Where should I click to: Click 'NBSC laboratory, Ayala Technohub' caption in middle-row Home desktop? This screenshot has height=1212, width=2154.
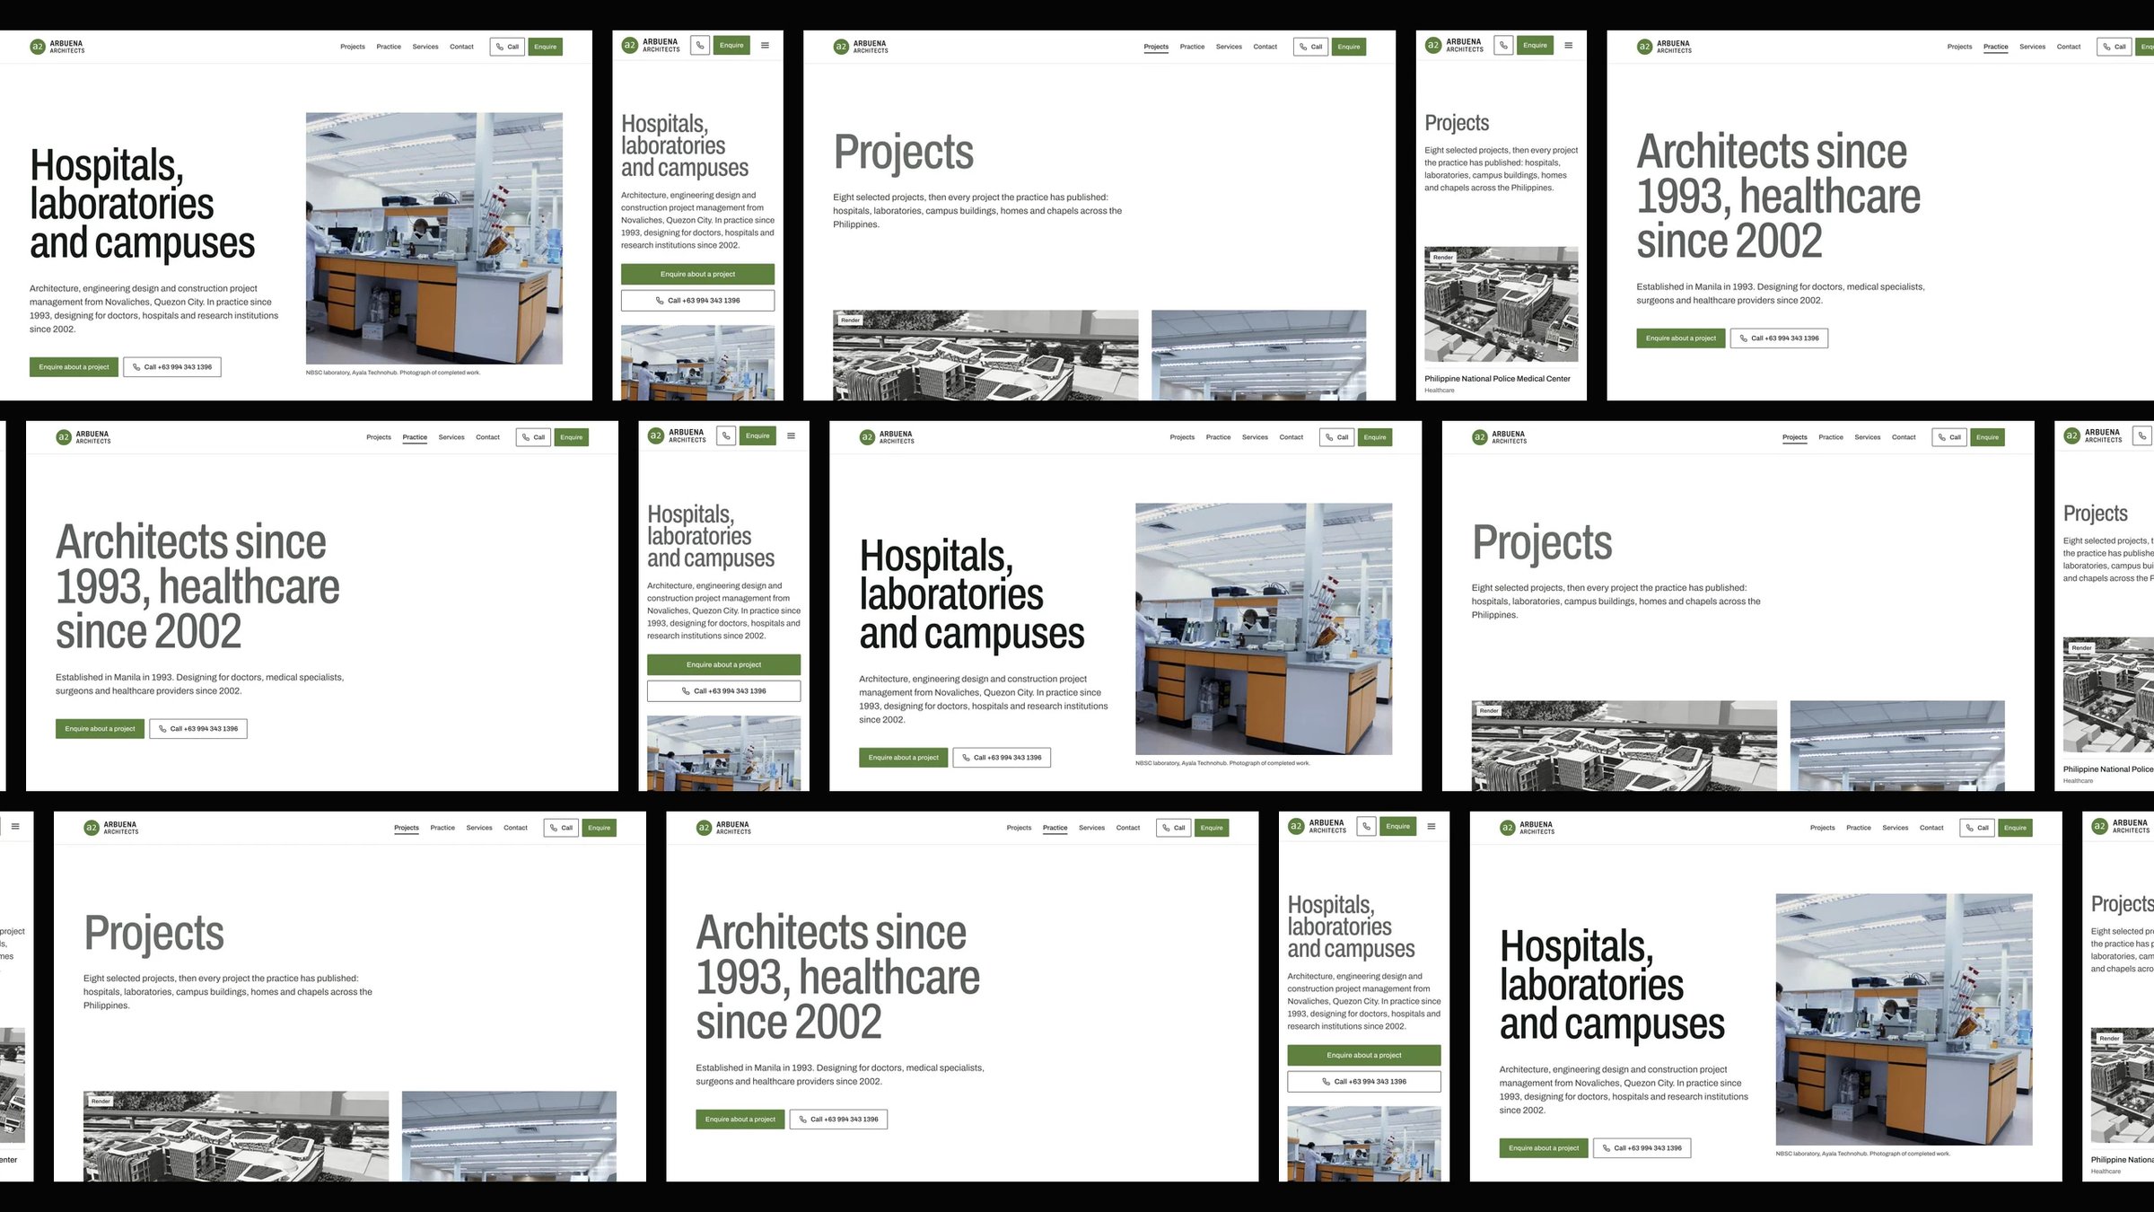(x=1221, y=763)
